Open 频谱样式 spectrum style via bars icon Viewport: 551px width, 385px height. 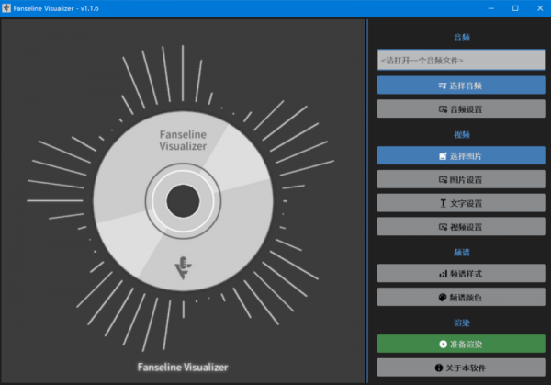click(461, 274)
